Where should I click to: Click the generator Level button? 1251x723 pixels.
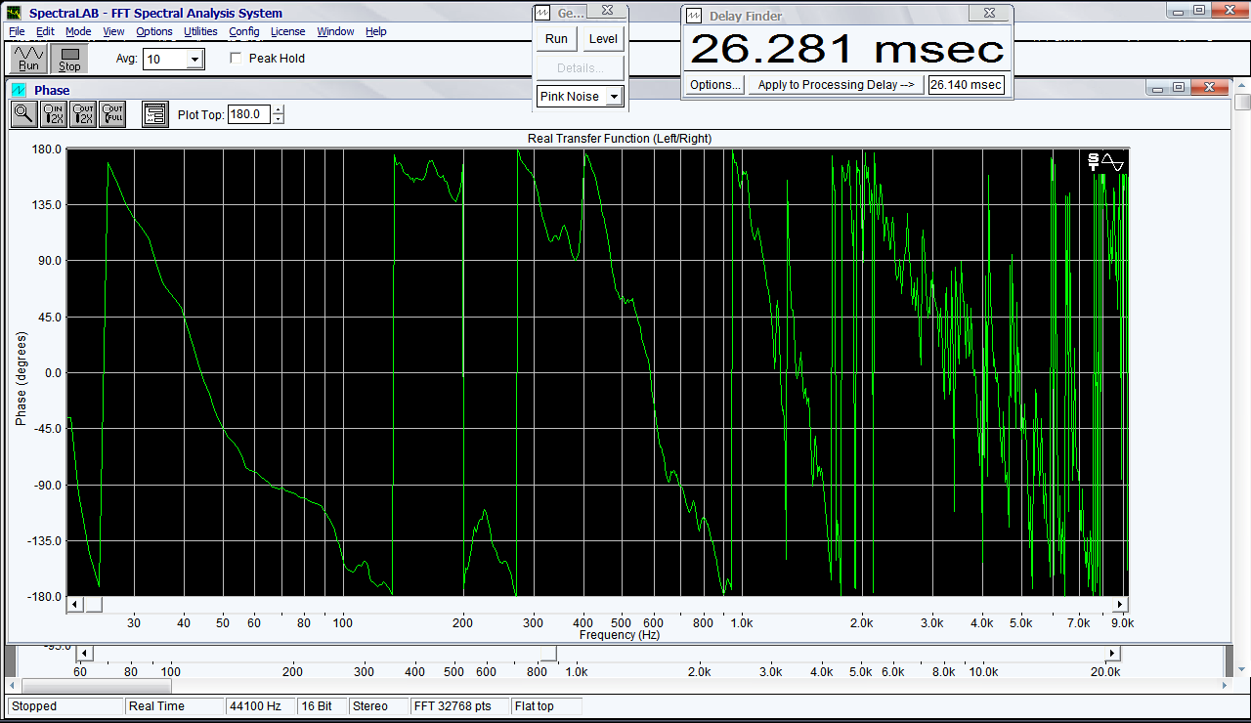pos(603,39)
